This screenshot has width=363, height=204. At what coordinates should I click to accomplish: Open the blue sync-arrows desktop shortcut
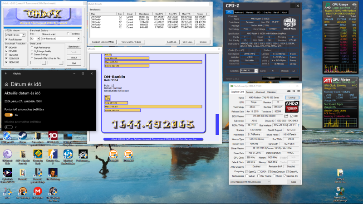pyautogui.click(x=68, y=154)
